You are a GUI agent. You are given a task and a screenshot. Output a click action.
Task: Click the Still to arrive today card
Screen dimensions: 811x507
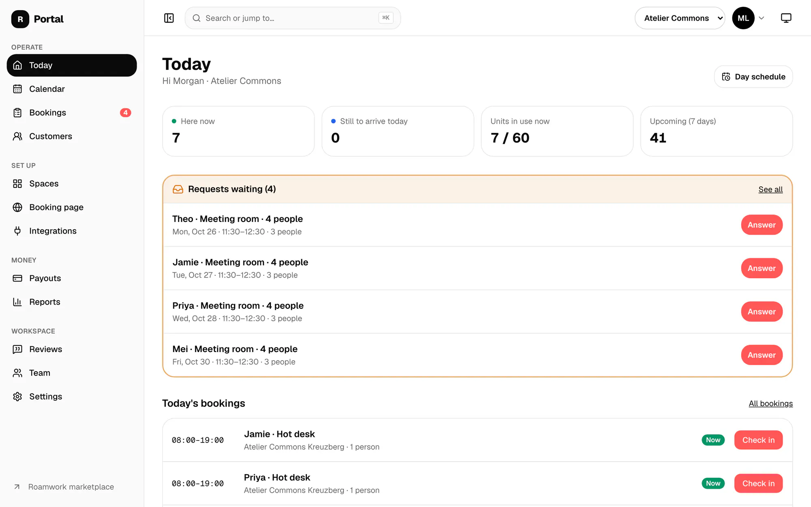click(398, 131)
